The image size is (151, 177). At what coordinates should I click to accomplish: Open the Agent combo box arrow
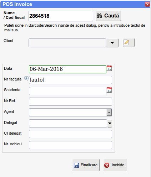(109, 112)
